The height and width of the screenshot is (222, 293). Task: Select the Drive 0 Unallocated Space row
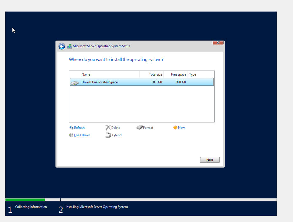tap(127, 82)
